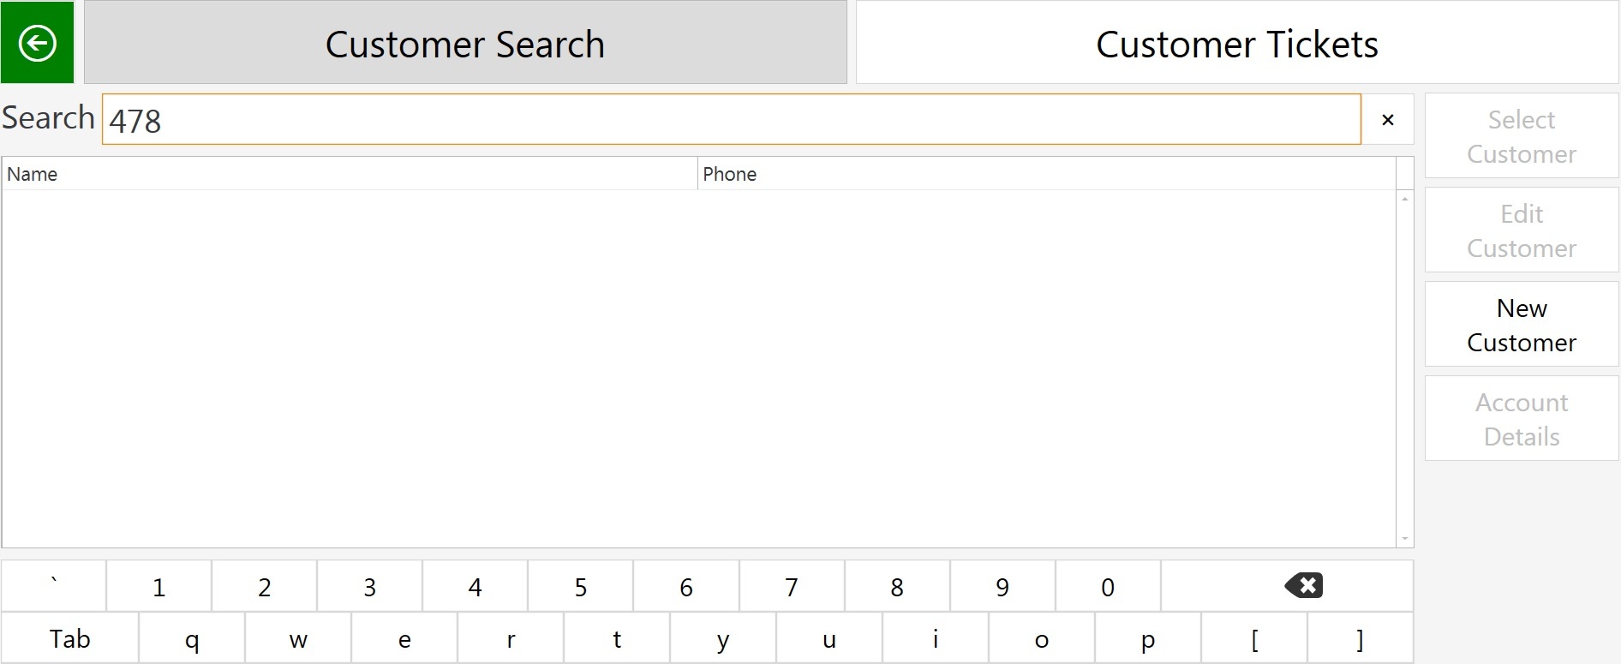Open the Customer Search tab
Screen dimensions: 1621x664
pos(465,43)
